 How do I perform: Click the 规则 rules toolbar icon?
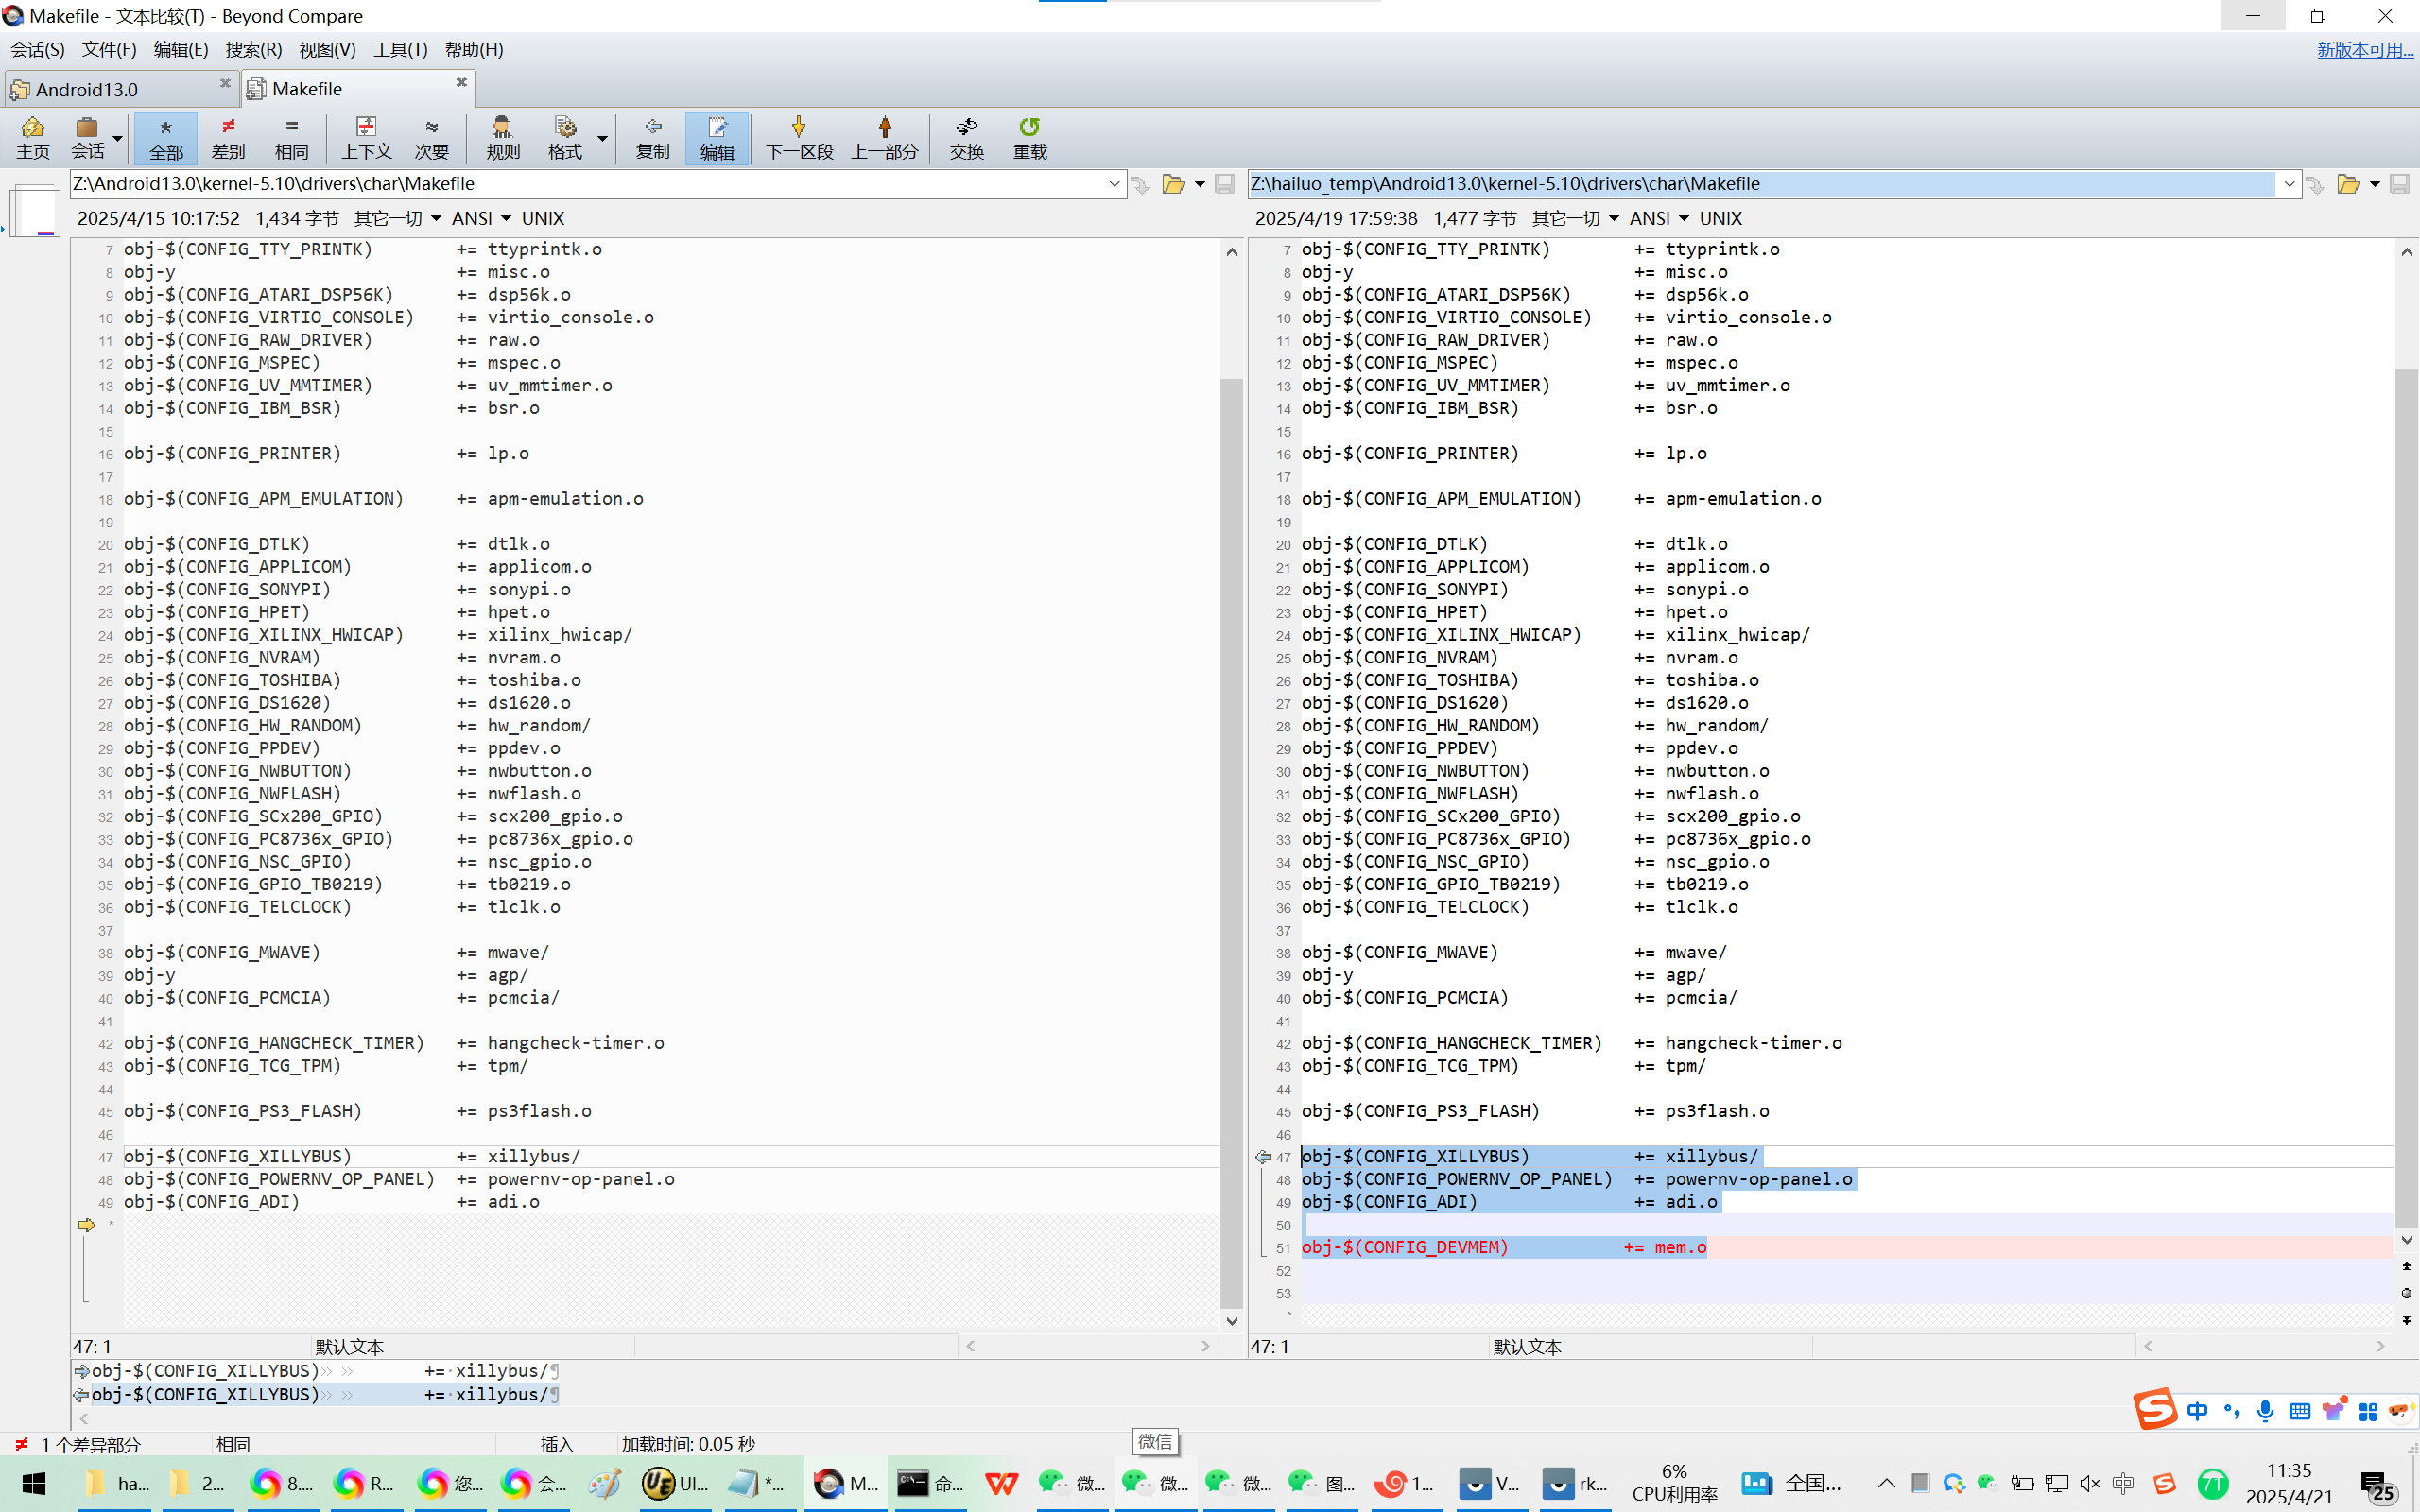pos(502,138)
